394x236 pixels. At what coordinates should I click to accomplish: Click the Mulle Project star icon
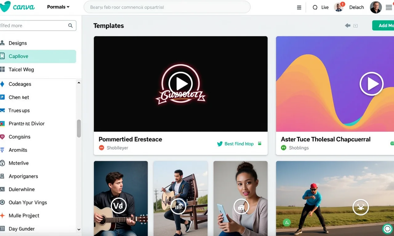point(3,215)
